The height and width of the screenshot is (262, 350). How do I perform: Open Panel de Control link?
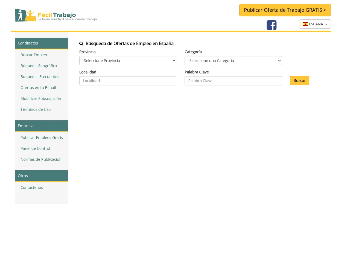click(35, 148)
